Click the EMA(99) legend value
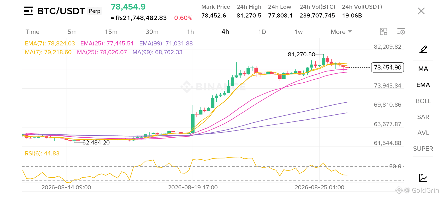This screenshot has height=197, width=441. coord(166,44)
